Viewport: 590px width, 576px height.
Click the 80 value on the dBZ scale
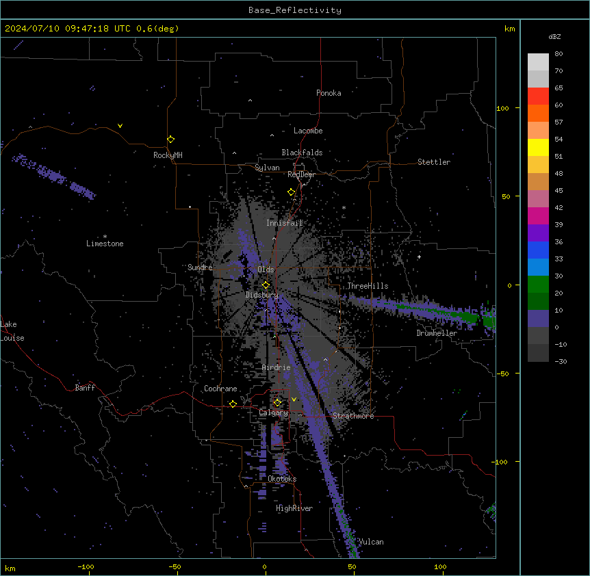559,54
